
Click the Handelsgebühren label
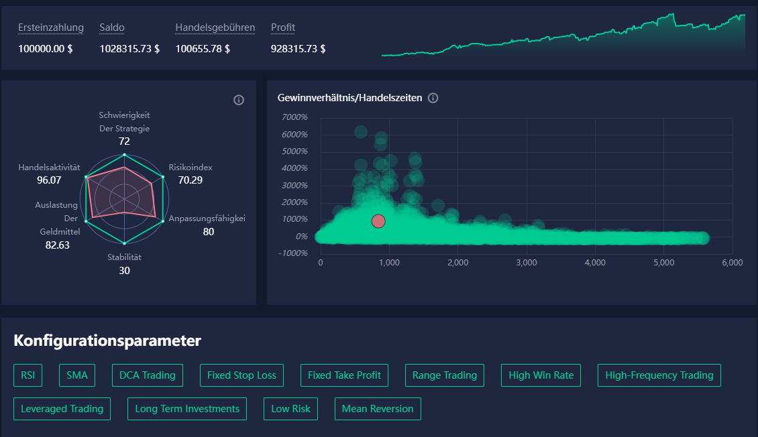[215, 27]
